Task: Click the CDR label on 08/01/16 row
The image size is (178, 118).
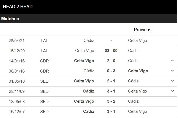Action: tap(44, 71)
